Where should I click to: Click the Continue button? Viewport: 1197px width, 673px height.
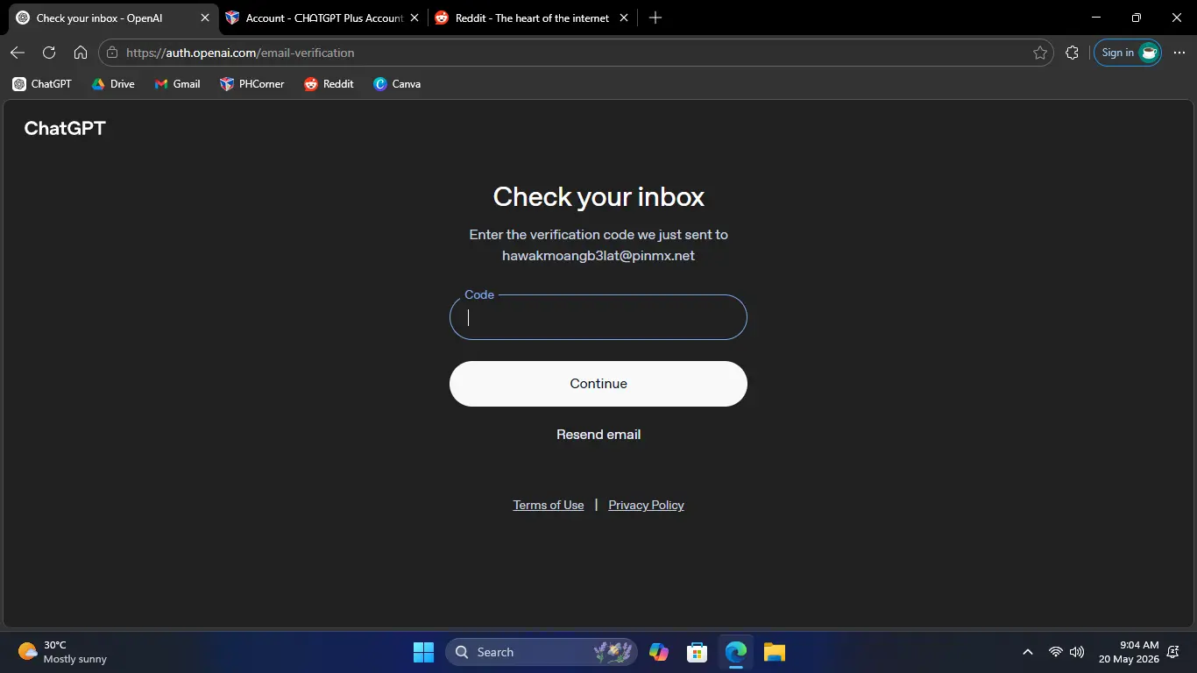[x=598, y=384]
